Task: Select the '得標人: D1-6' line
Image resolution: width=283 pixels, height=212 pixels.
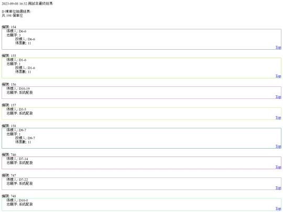Action: pyautogui.click(x=16, y=60)
